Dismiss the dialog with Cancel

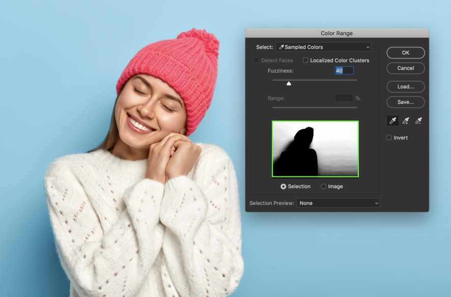(x=406, y=68)
